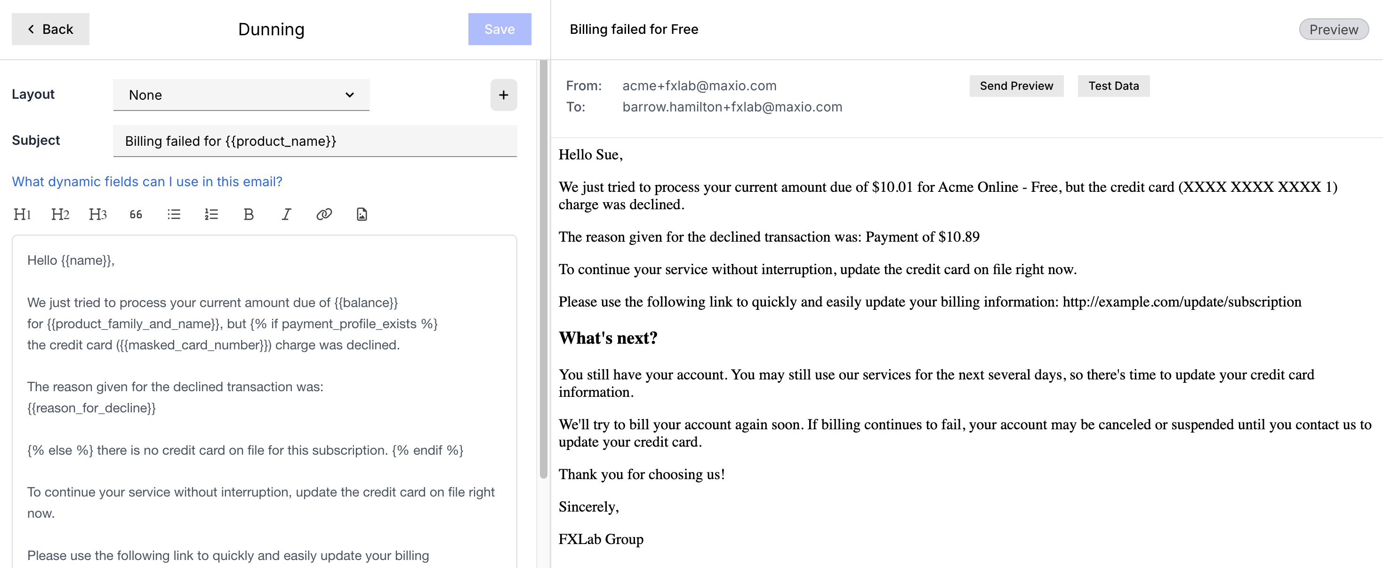Insert an image file
Screen dimensions: 1383x568
[x=362, y=214]
